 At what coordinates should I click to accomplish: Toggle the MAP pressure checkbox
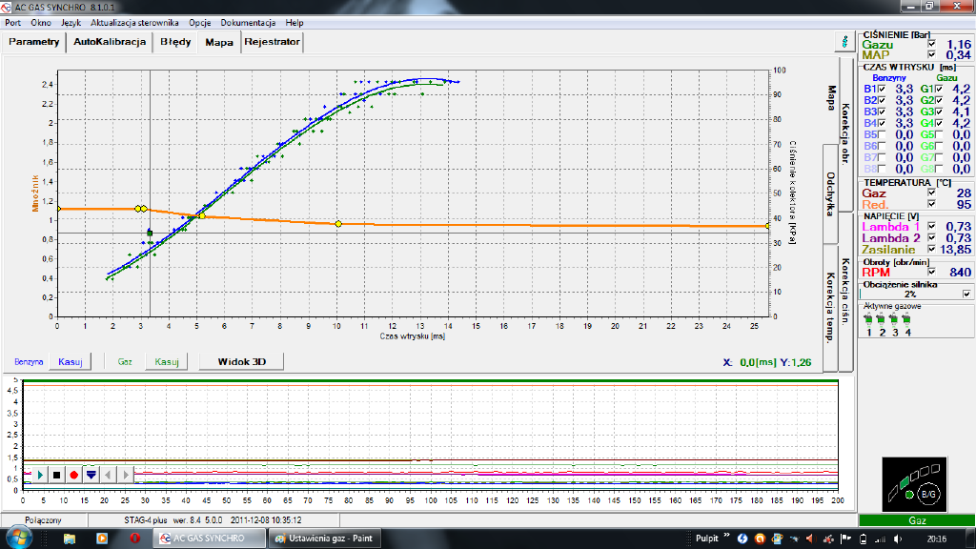tap(931, 54)
